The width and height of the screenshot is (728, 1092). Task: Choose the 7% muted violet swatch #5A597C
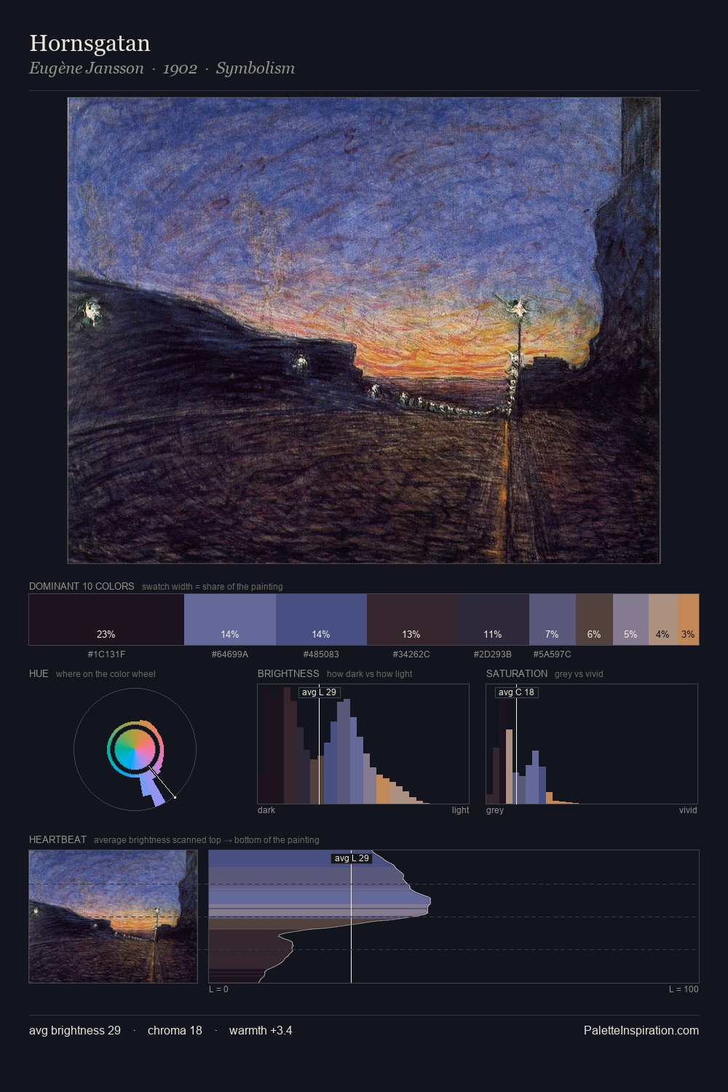[553, 620]
